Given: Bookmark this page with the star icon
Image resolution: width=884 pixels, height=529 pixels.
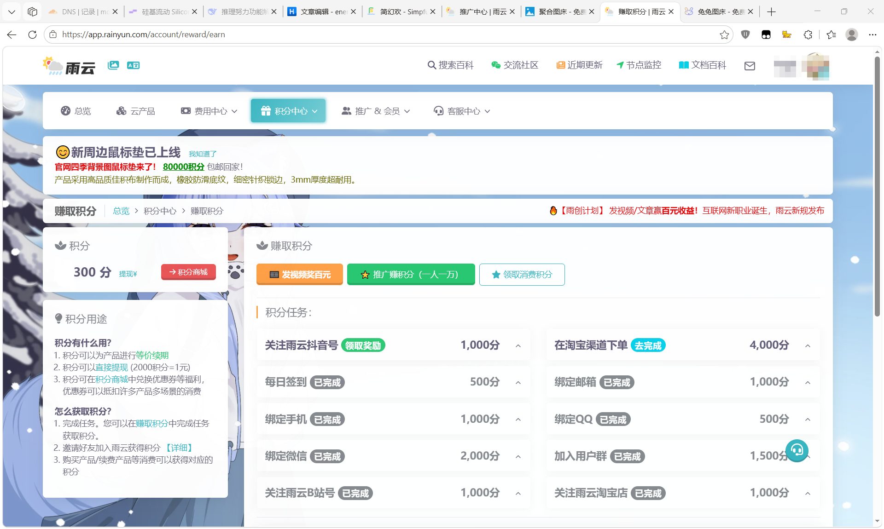Looking at the screenshot, I should point(724,34).
